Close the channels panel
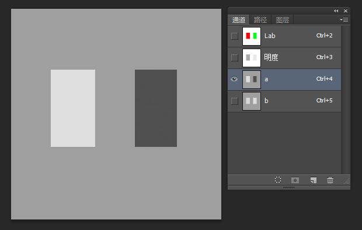This screenshot has height=230, width=362. (346, 11)
